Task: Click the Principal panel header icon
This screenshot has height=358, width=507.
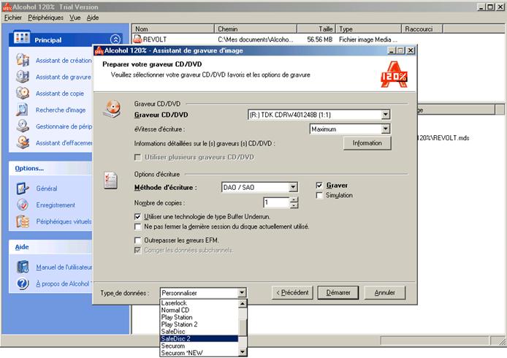Action: [22, 38]
